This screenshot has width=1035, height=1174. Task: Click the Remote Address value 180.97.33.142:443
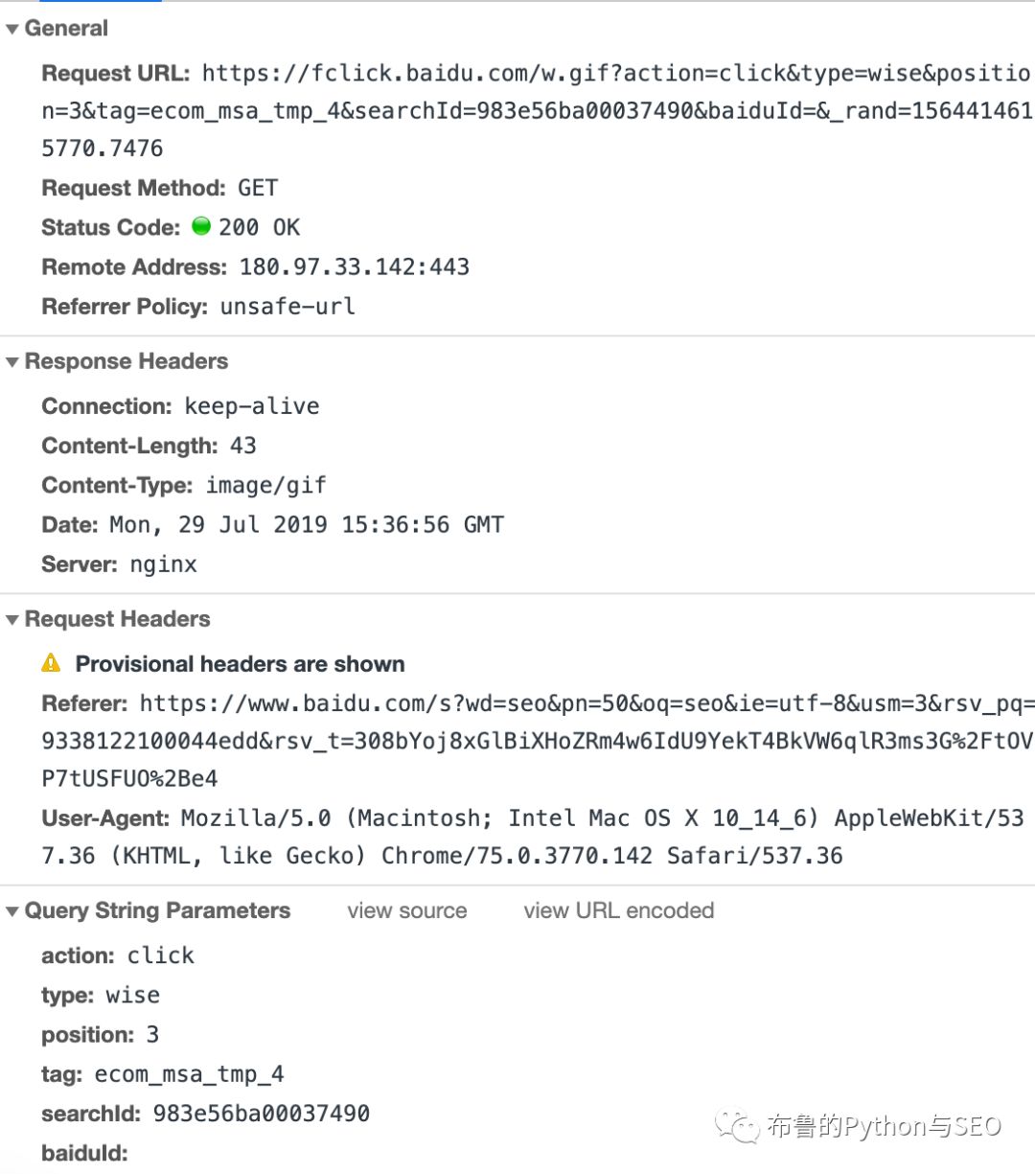355,266
